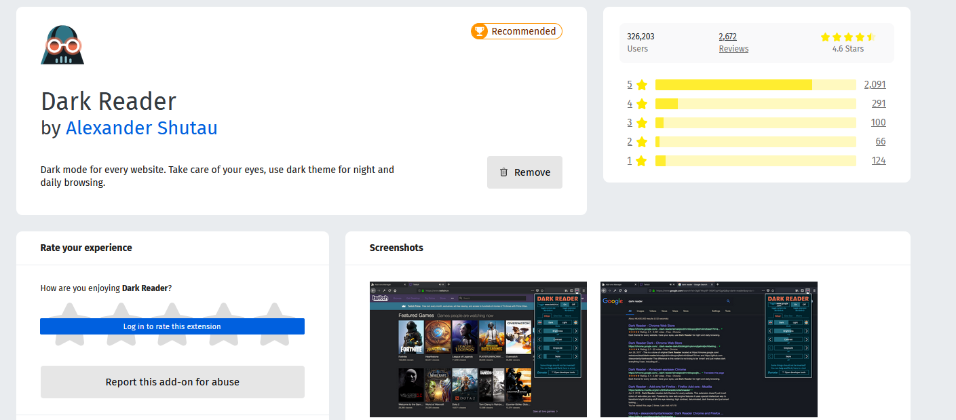Open the Twitch dark mode screenshot thumbnail
The height and width of the screenshot is (420, 956).
[x=478, y=349]
